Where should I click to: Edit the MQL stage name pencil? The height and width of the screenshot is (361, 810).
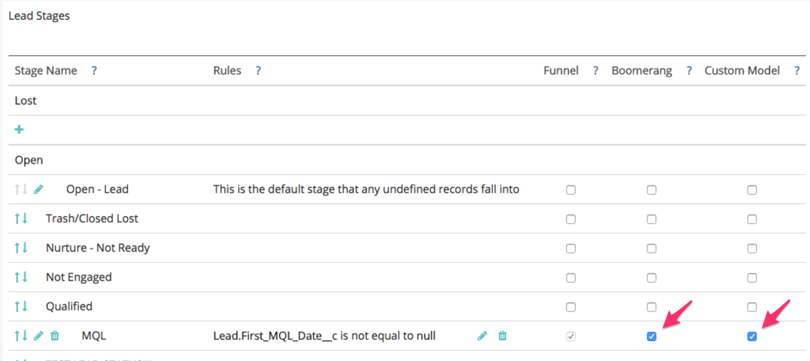[39, 336]
